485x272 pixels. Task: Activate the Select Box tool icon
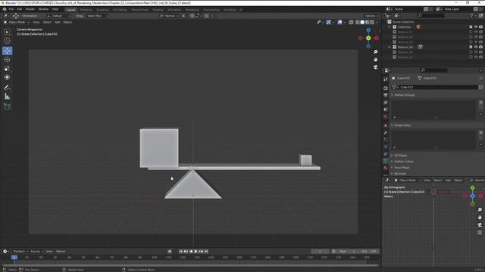[x=7, y=32]
